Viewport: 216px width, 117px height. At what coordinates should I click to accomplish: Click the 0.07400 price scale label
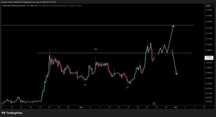coord(209,93)
